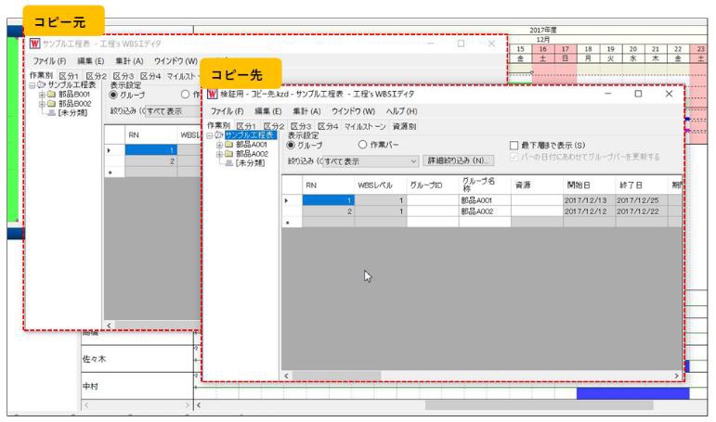716x422 pixels.
Task: Maximize the コピー先.kzd editor window
Action: tap(638, 95)
